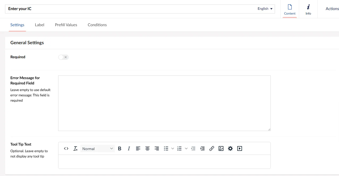339x176 pixels.
Task: Align text to the right
Action: coord(157,149)
